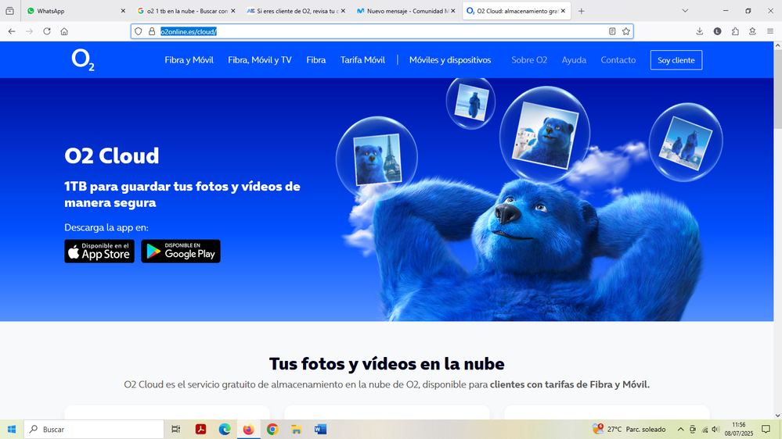Open Google Chrome from the taskbar
The image size is (782, 439).
[x=272, y=430]
